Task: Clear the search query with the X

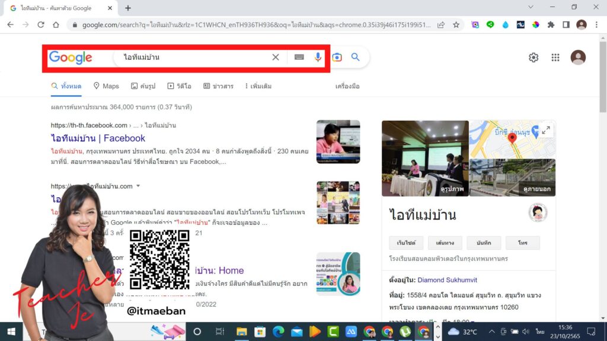Action: (275, 57)
